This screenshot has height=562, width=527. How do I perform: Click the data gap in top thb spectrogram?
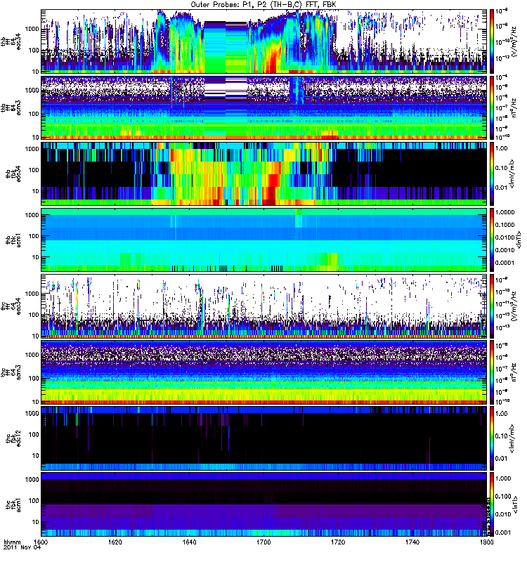pos(226,46)
